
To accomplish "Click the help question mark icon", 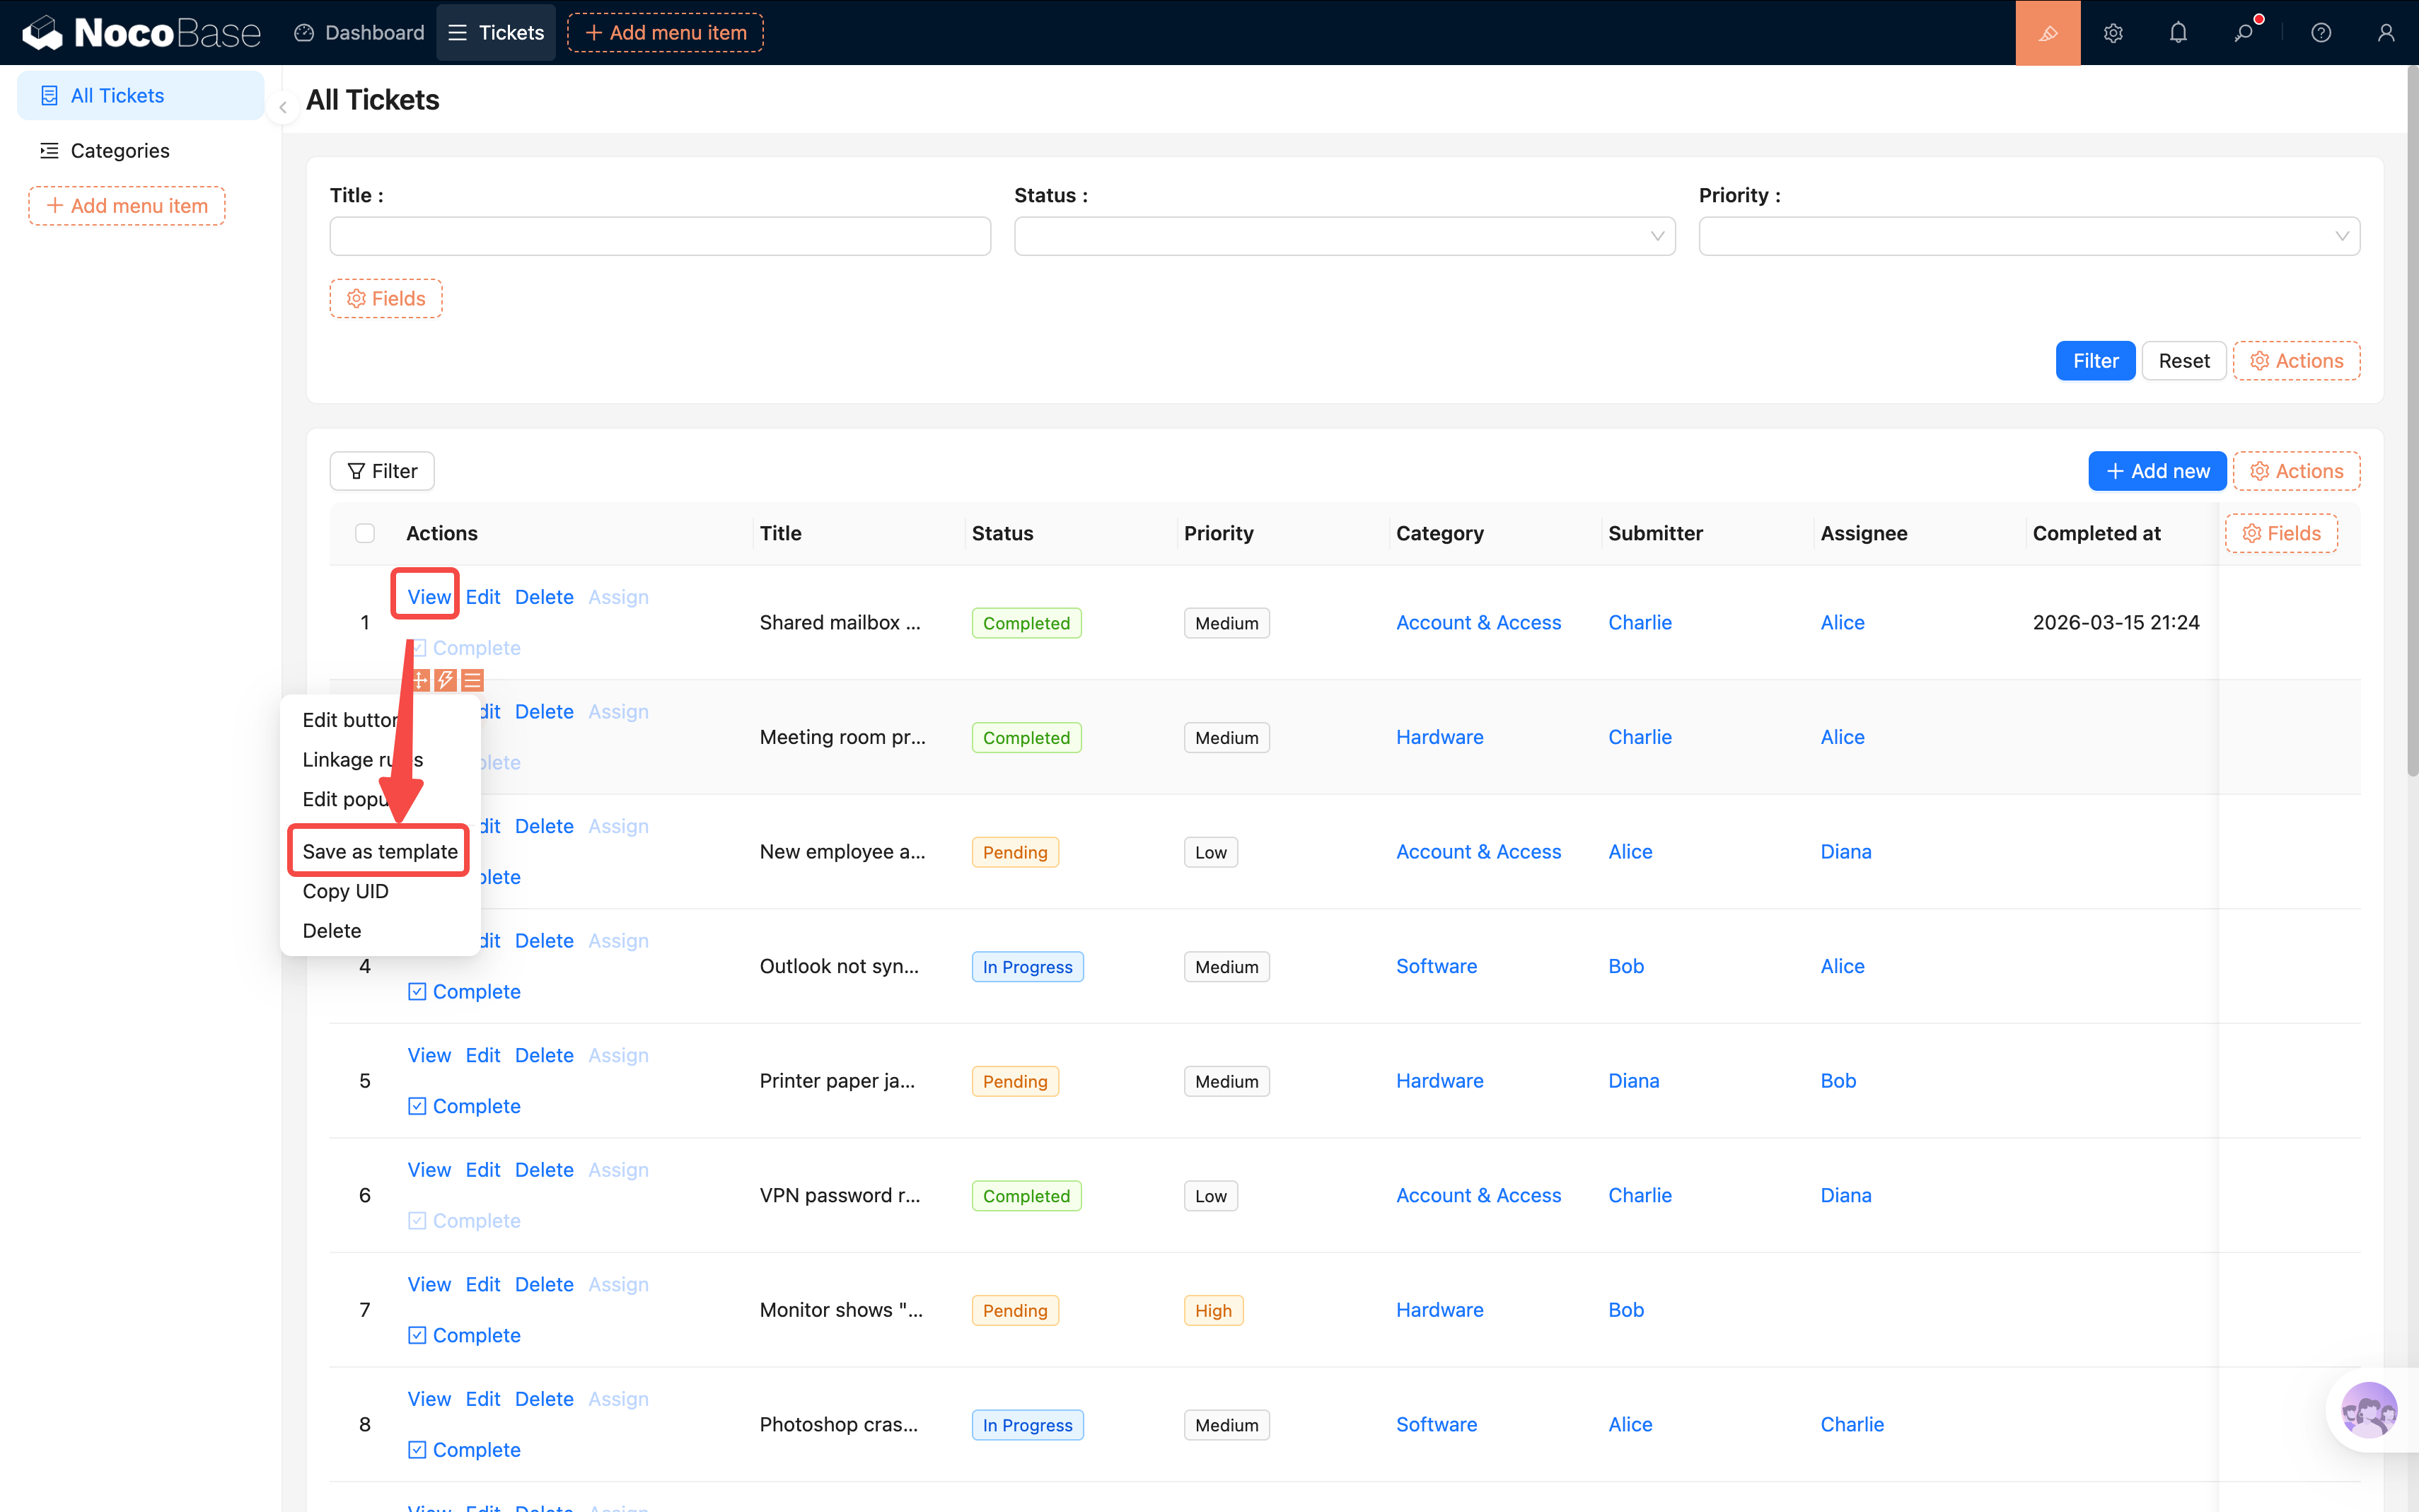I will [2321, 33].
